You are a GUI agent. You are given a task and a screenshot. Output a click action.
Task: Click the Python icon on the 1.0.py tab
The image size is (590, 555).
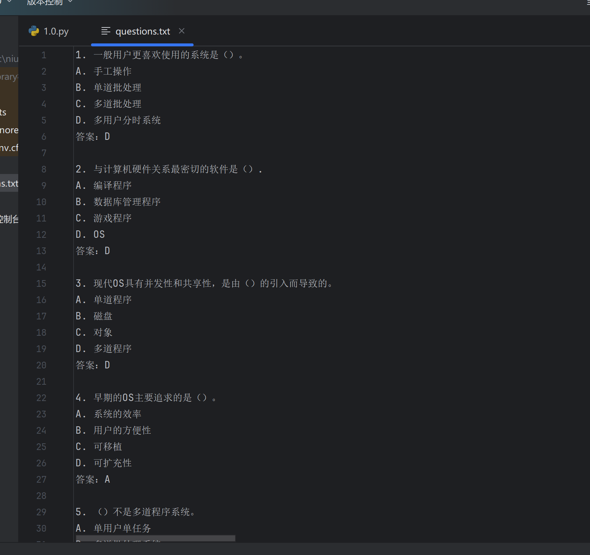(34, 31)
